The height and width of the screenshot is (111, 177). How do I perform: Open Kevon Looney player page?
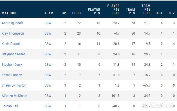click(x=12, y=75)
